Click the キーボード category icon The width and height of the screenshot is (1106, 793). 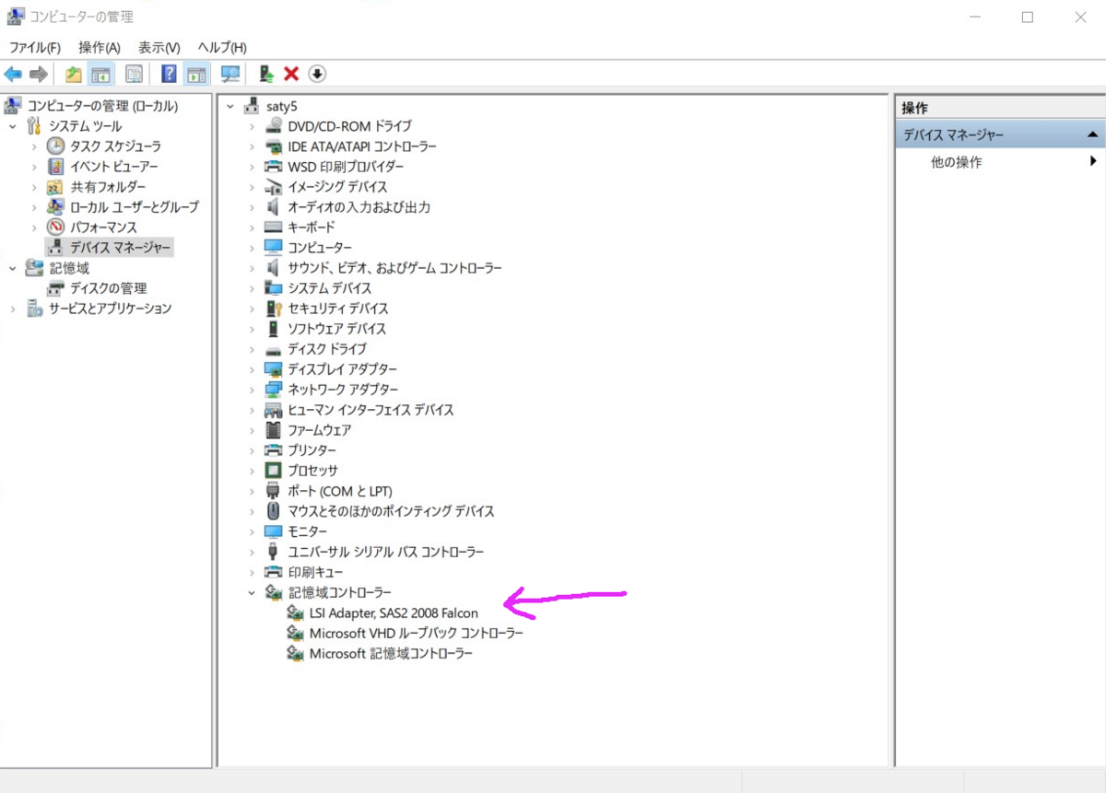click(273, 227)
